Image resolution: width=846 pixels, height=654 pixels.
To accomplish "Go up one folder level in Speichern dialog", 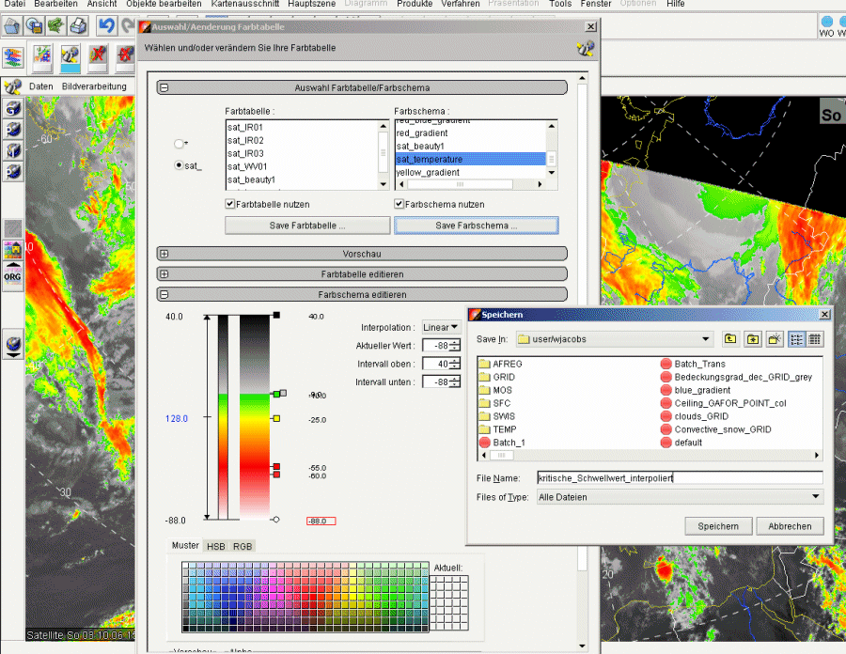I will [730, 339].
